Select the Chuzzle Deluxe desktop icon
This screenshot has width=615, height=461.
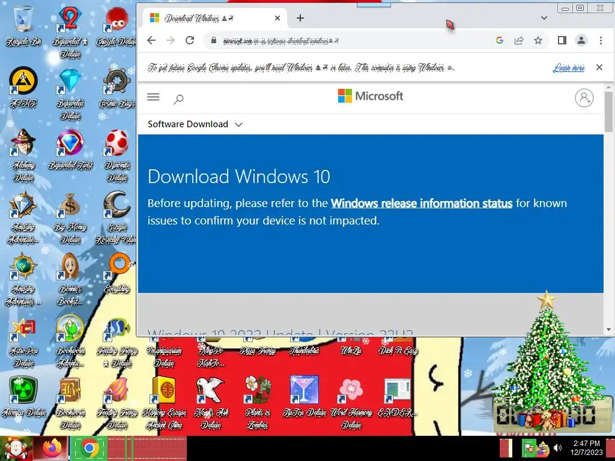click(x=117, y=26)
